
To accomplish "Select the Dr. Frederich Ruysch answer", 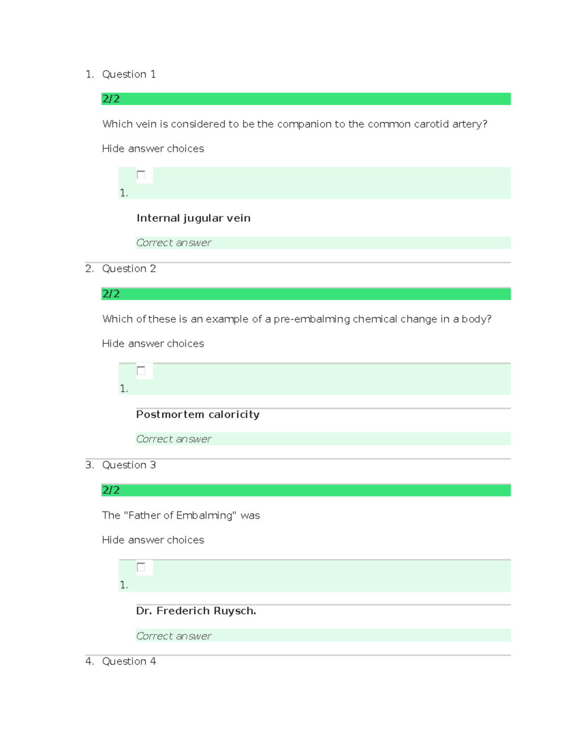I will [196, 611].
